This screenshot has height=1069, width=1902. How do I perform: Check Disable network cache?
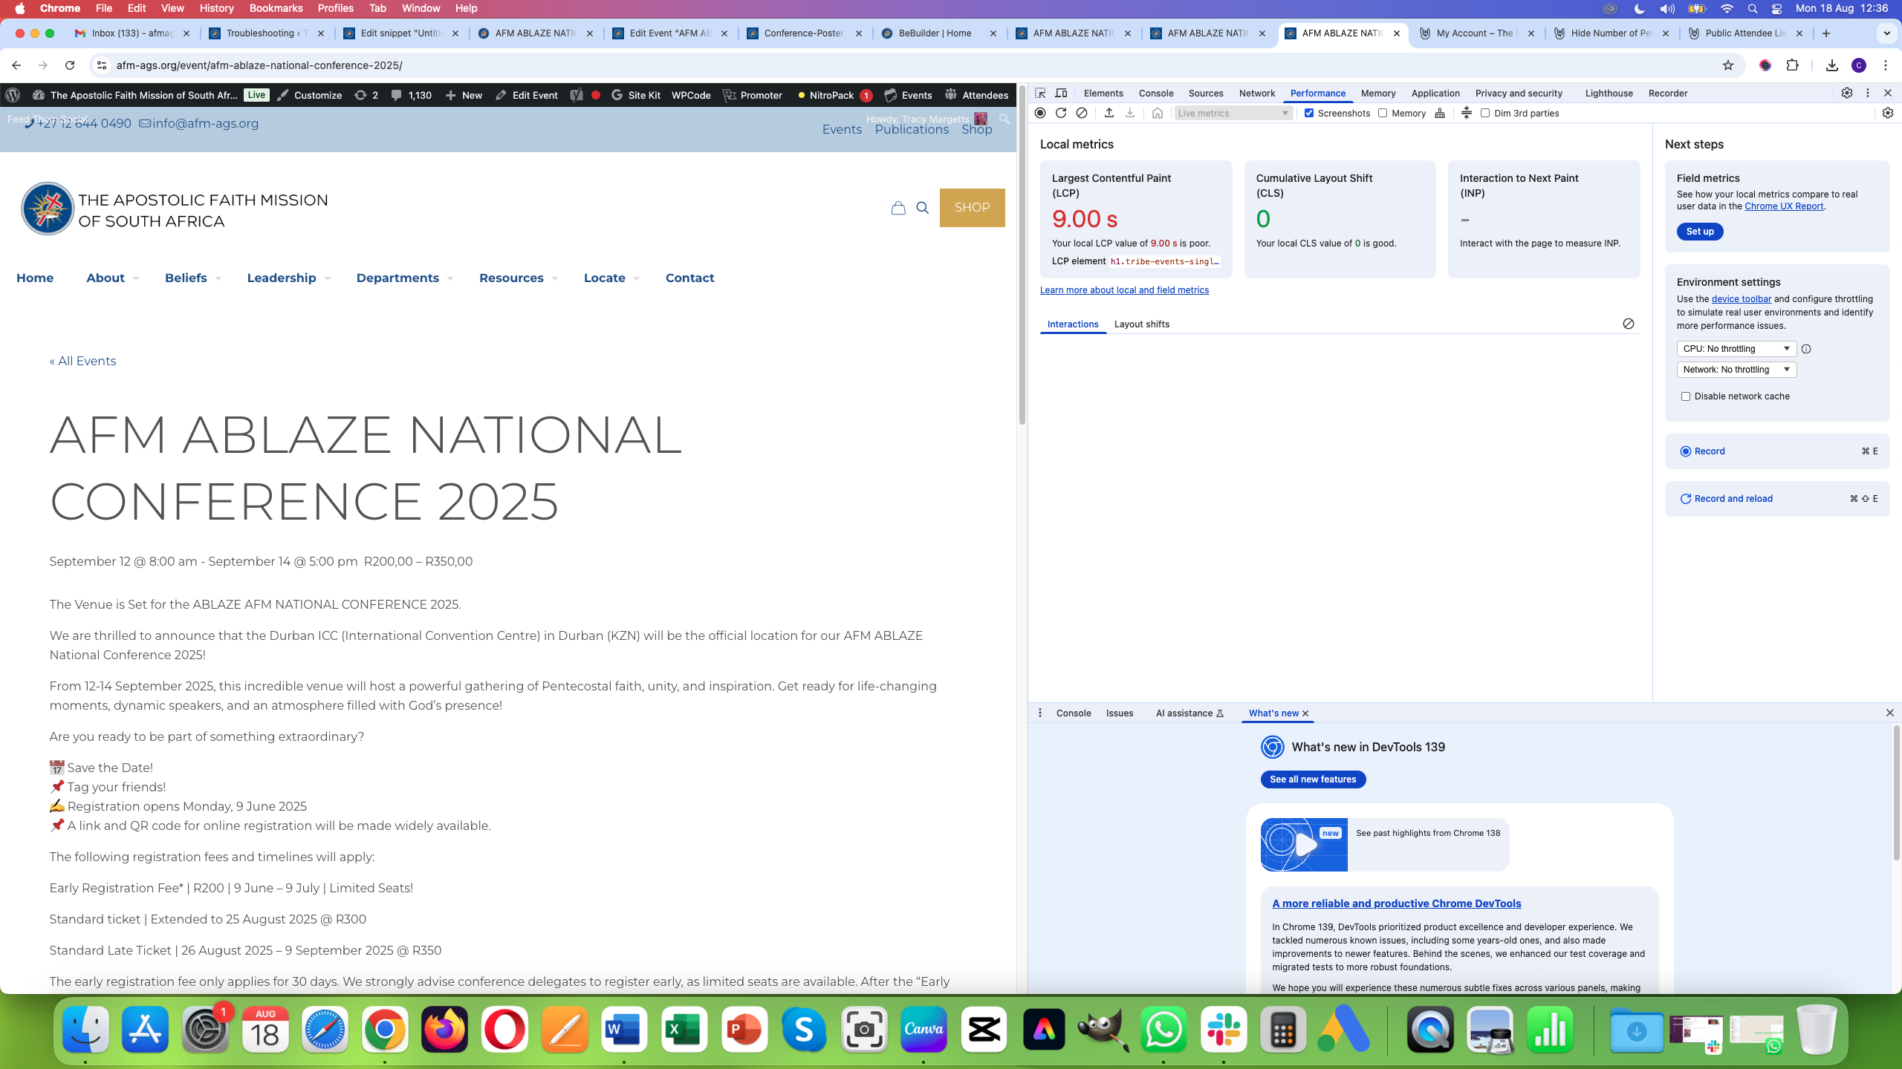(1686, 396)
